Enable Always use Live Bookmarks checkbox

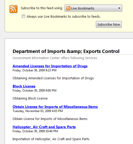point(23,16)
